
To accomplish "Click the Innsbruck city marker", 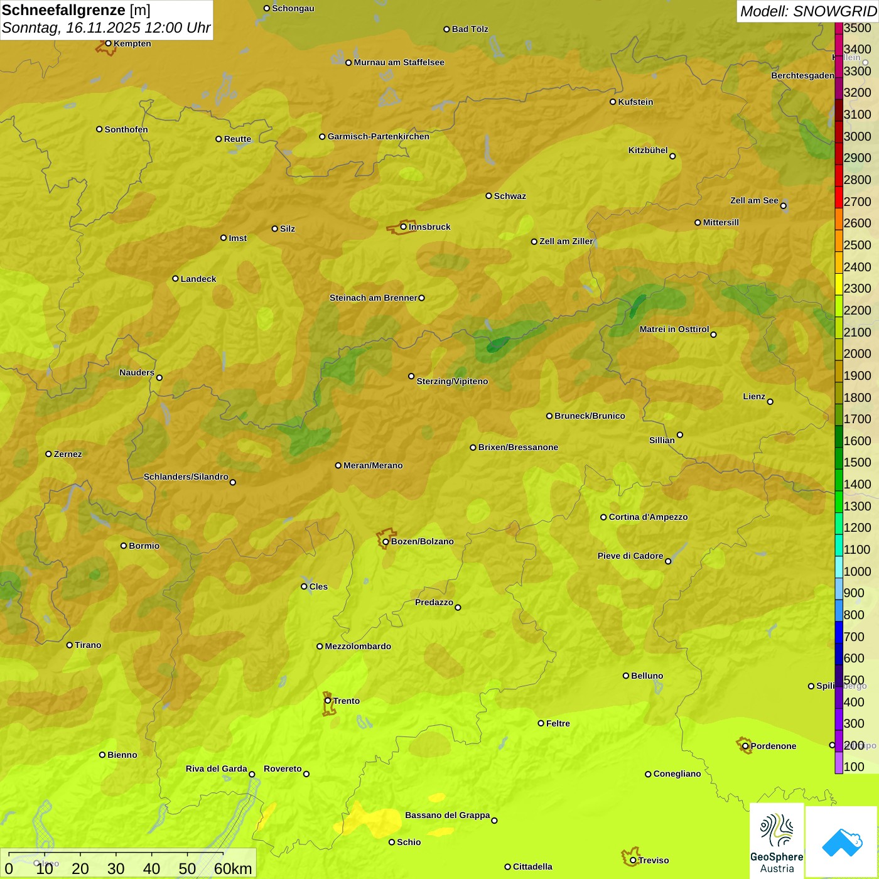I will click(404, 227).
